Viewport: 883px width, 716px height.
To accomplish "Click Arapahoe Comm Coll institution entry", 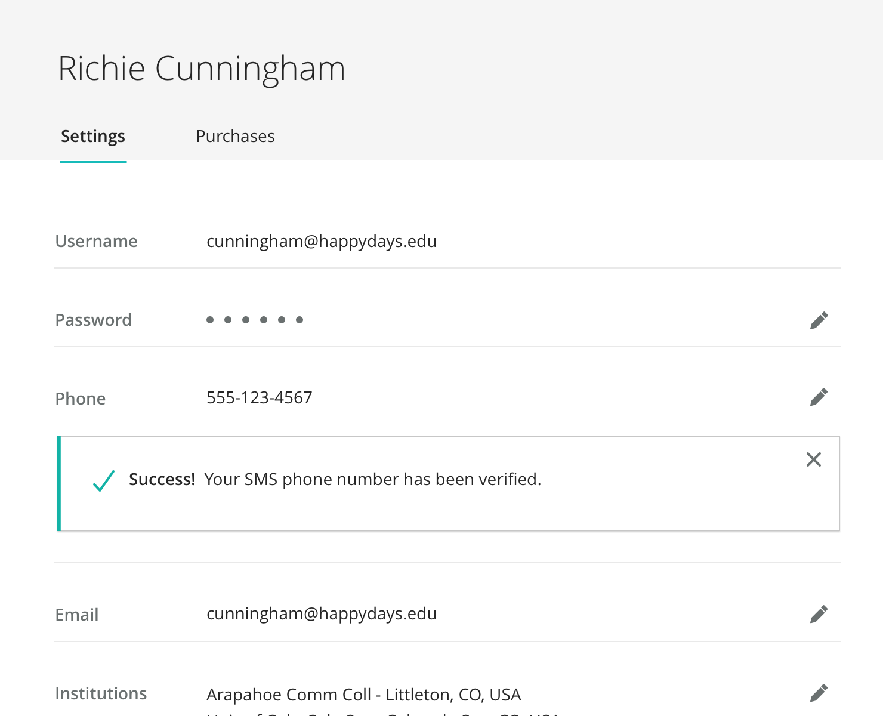I will click(x=363, y=695).
